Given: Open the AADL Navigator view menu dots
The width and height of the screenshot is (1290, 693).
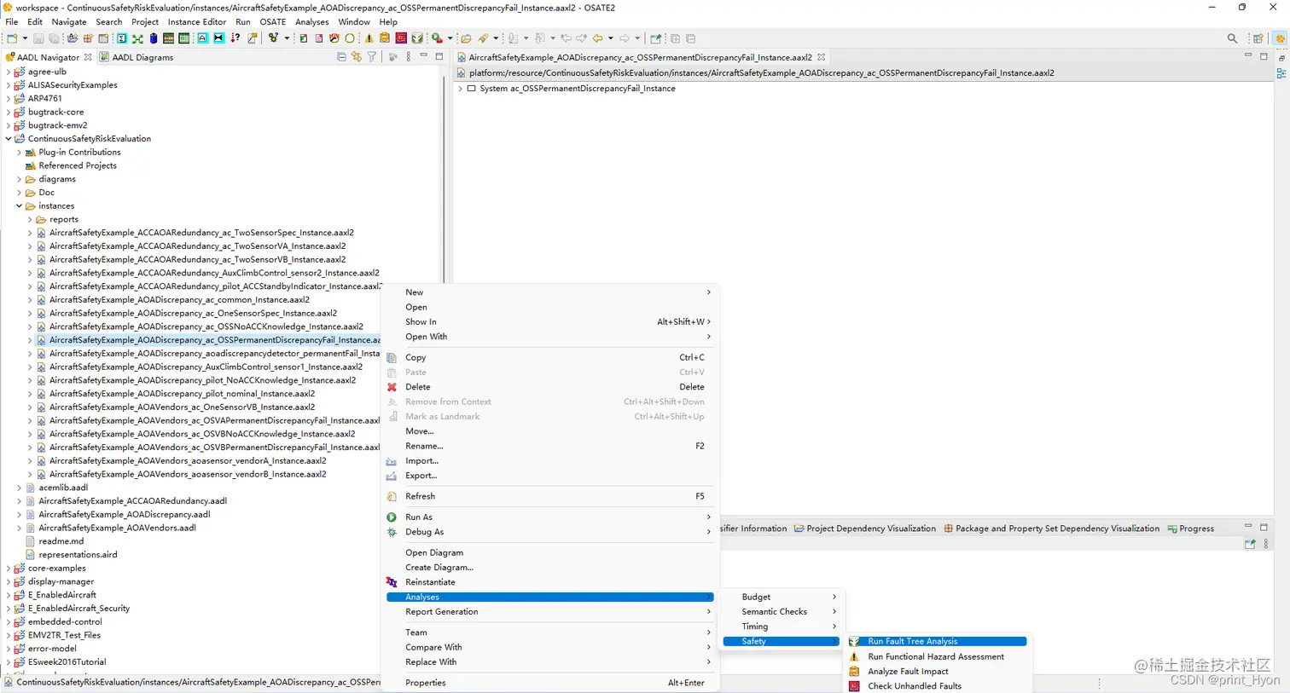Looking at the screenshot, I should [x=409, y=57].
